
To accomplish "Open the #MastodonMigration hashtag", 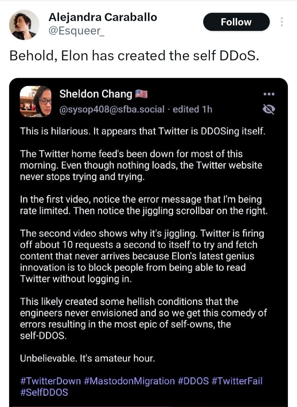I will click(x=129, y=381).
